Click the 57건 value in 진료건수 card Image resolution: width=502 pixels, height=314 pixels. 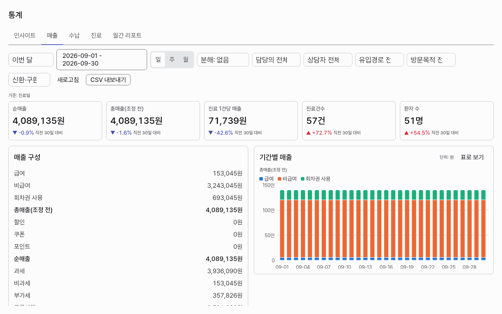pyautogui.click(x=316, y=121)
